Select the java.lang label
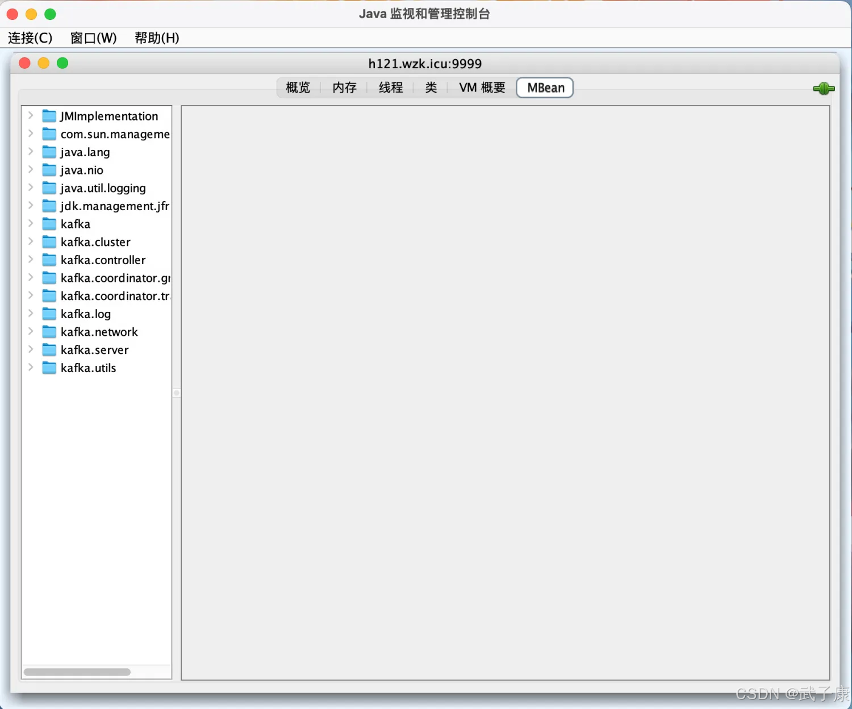 point(85,152)
